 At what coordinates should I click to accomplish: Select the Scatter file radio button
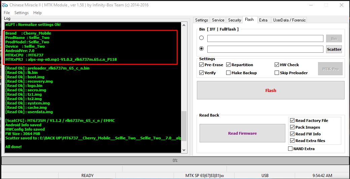(x=201, y=49)
